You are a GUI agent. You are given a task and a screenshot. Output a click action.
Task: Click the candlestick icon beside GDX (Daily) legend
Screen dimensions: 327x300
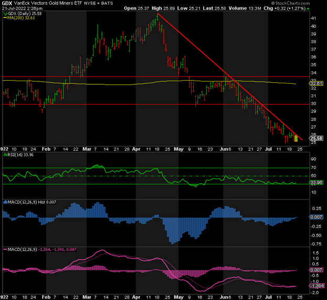[5, 14]
